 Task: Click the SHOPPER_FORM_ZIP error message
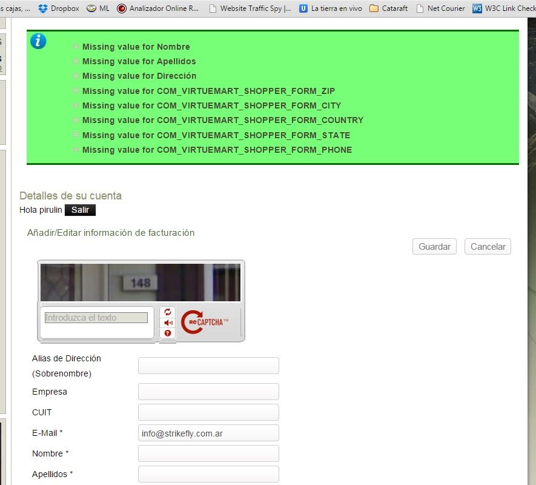208,91
